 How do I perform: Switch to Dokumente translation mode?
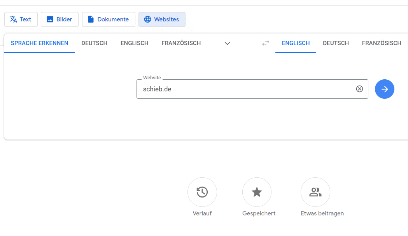point(109,19)
